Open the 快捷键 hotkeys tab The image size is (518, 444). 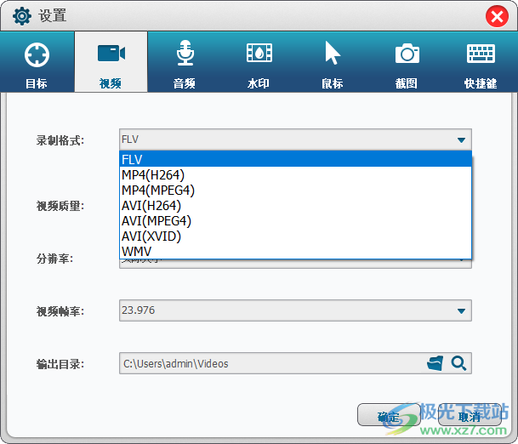click(481, 62)
